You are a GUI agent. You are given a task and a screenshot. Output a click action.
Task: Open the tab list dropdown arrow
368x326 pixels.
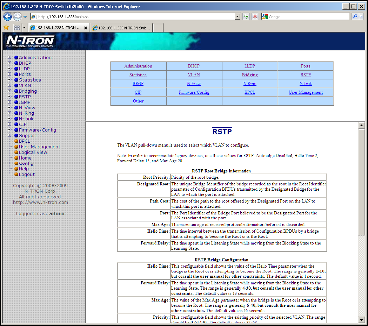pos(24,28)
